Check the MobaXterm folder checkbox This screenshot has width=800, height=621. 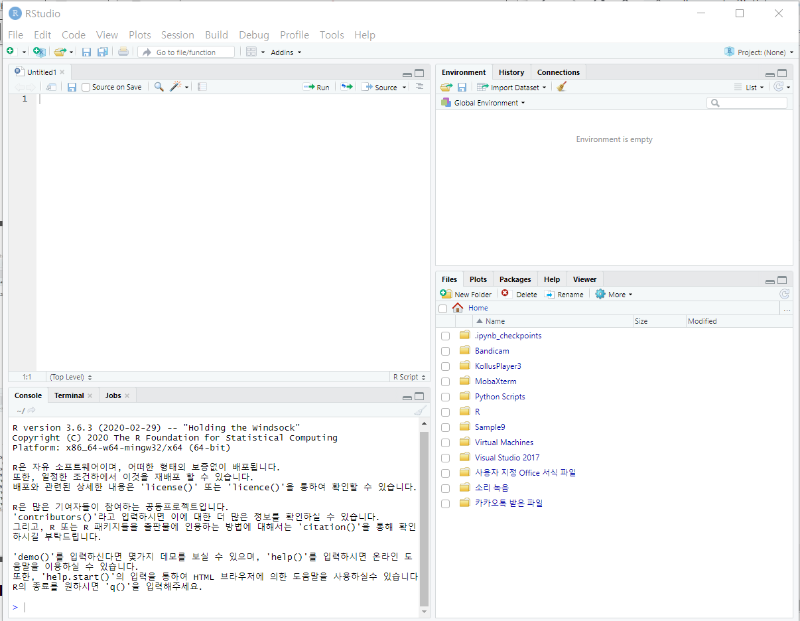click(446, 381)
